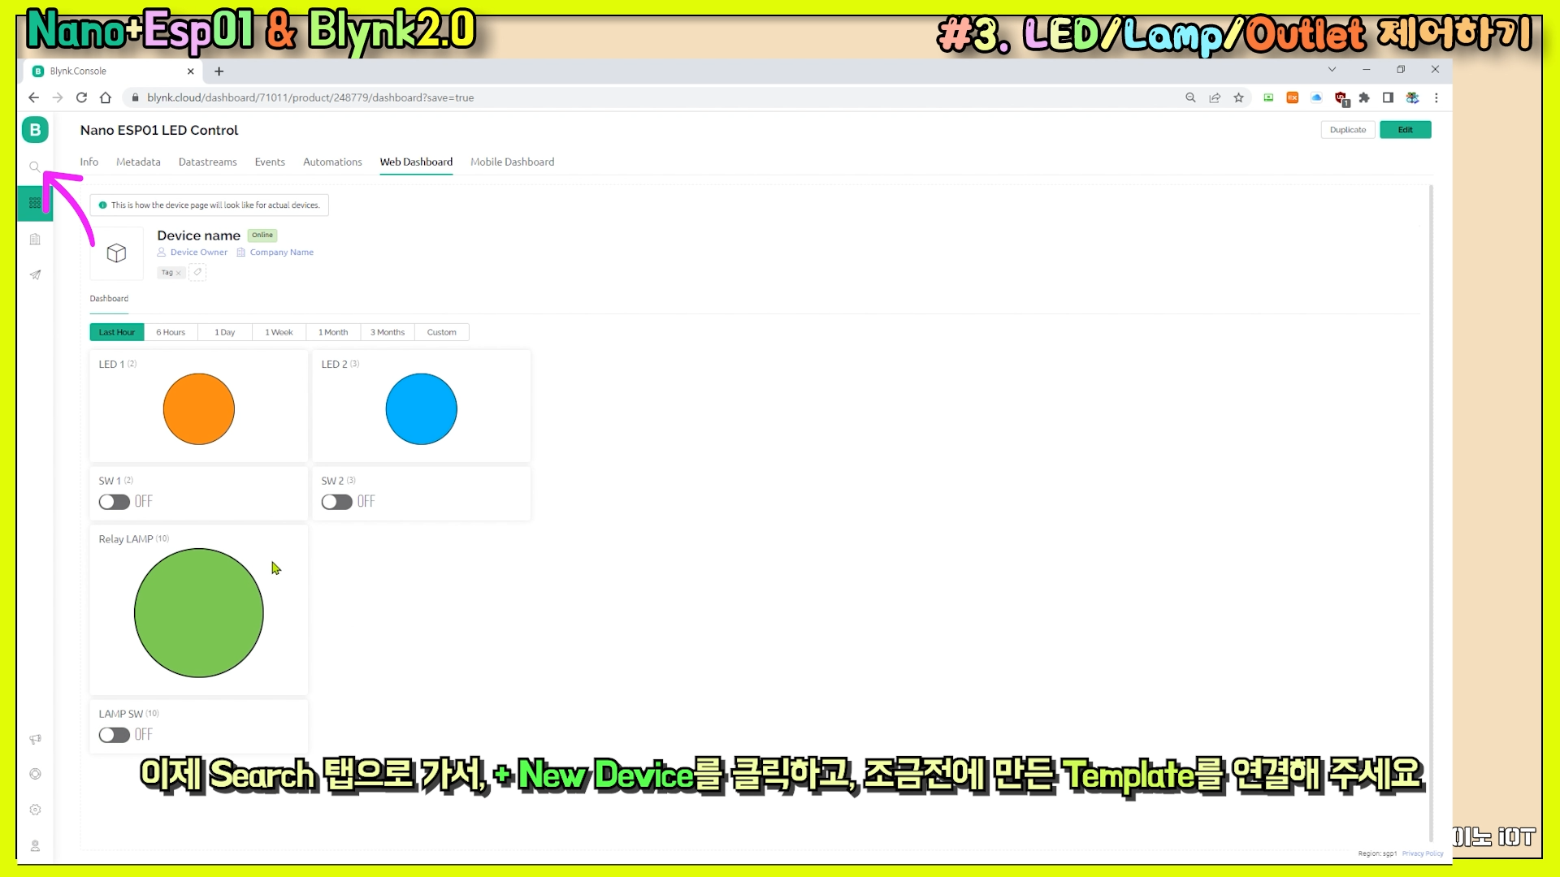The height and width of the screenshot is (877, 1560).
Task: Select the Custom time range option
Action: coord(441,332)
